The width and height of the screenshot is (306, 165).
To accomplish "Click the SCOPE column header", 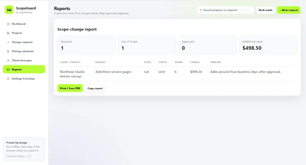I will point(148,62).
